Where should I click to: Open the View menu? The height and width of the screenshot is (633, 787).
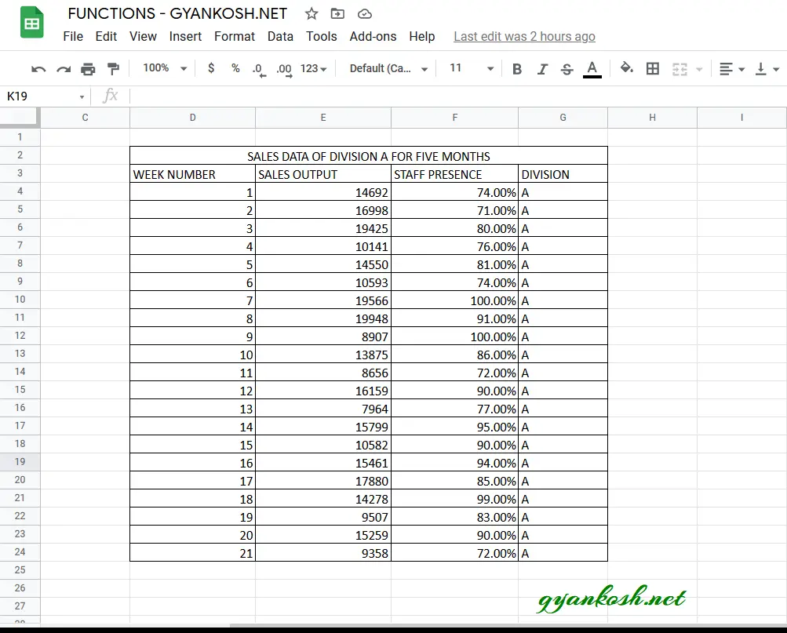[143, 36]
